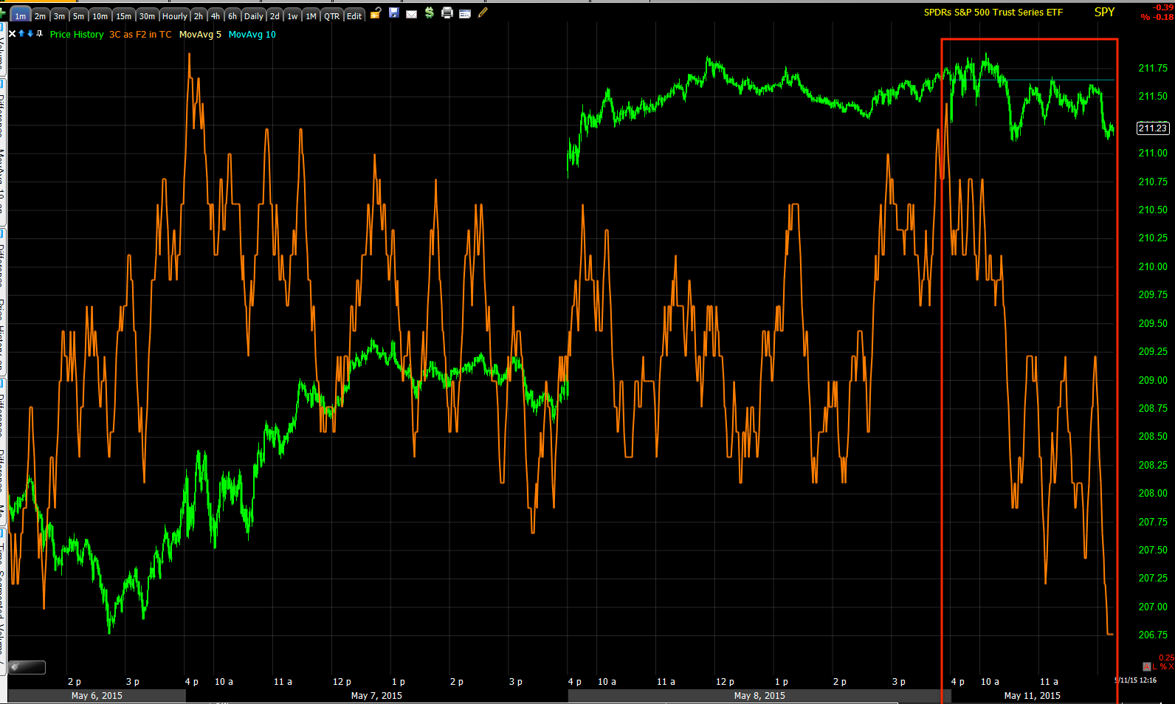Click the paintbrush button bottom-left
Viewport: 1175px width, 704px height.
click(x=27, y=667)
